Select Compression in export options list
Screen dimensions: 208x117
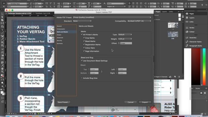click(x=61, y=29)
